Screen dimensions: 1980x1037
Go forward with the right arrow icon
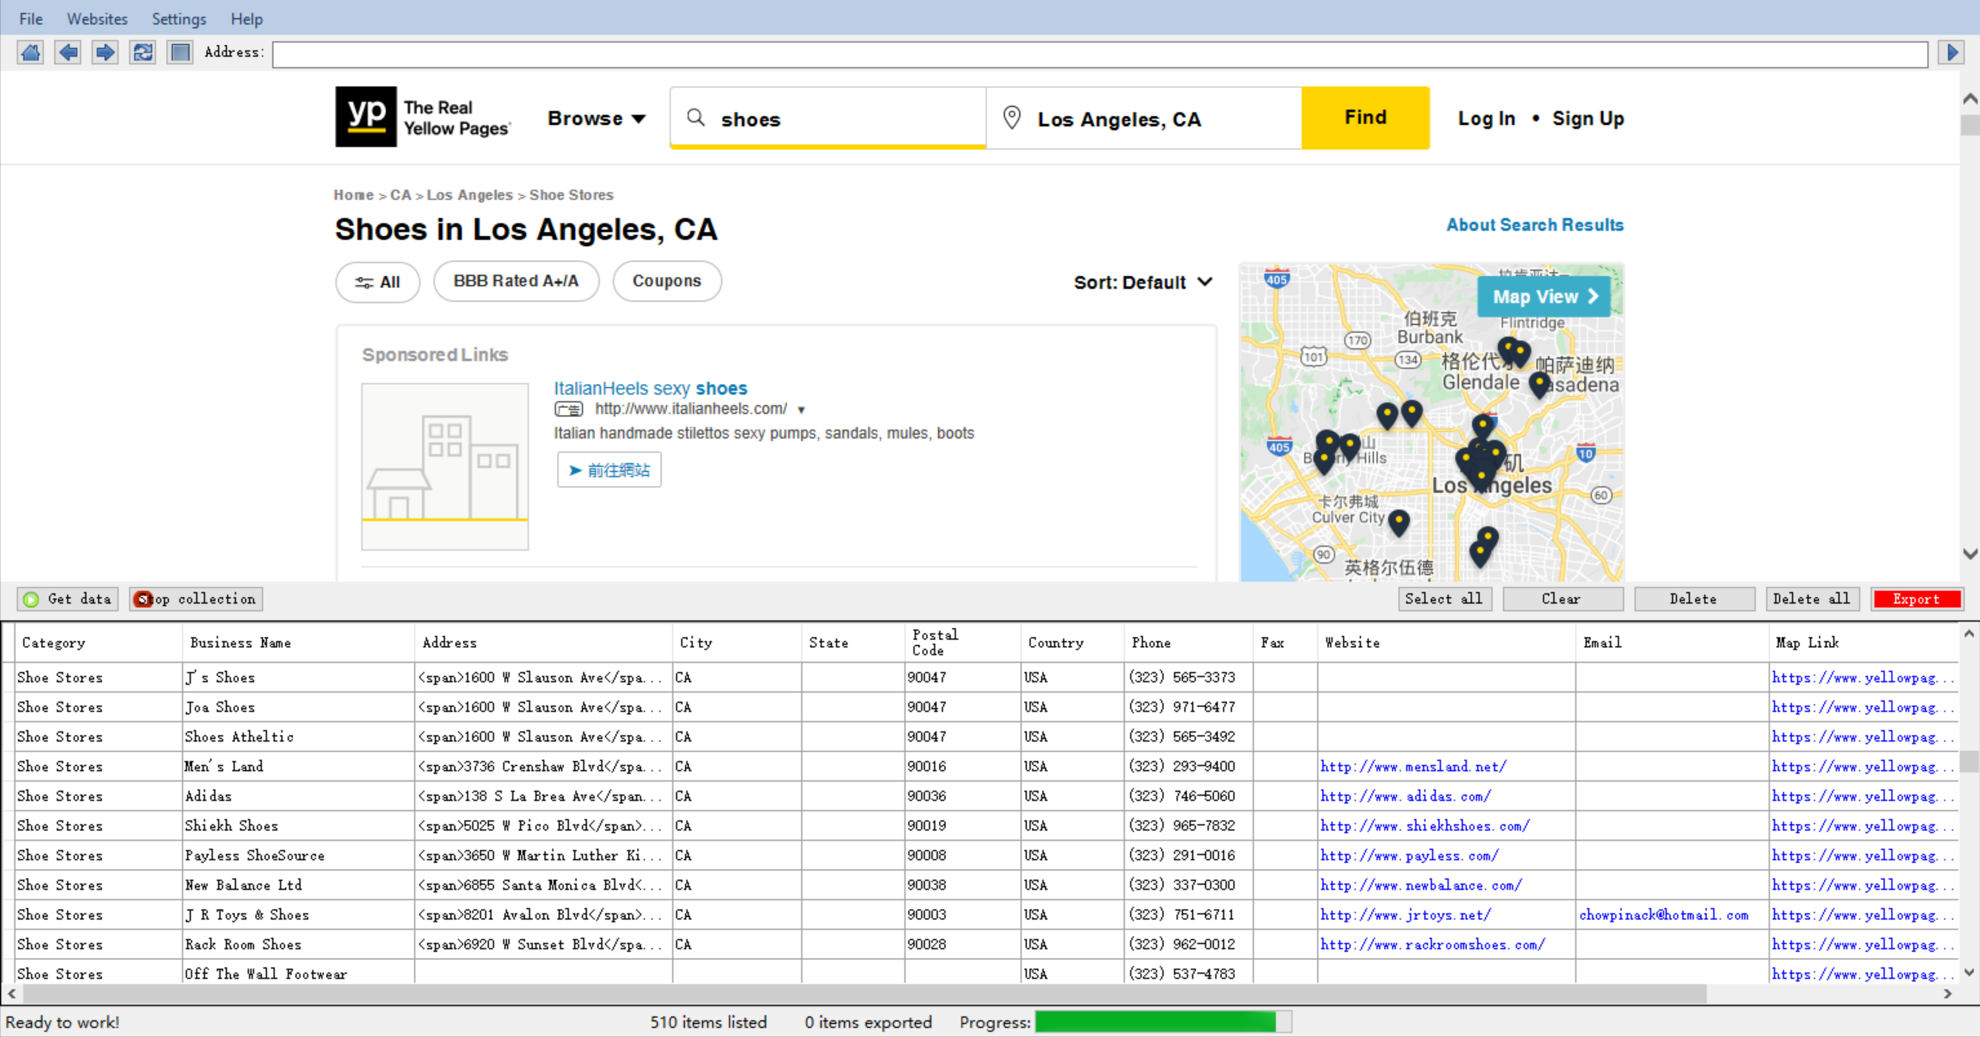105,52
